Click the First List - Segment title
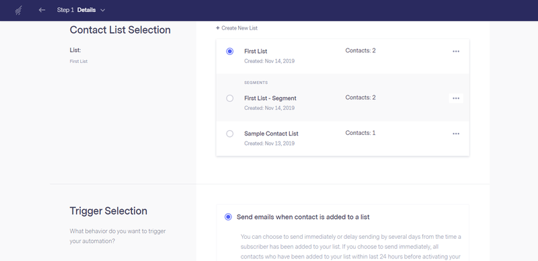Viewport: 538px width, 261px height. coord(270,99)
